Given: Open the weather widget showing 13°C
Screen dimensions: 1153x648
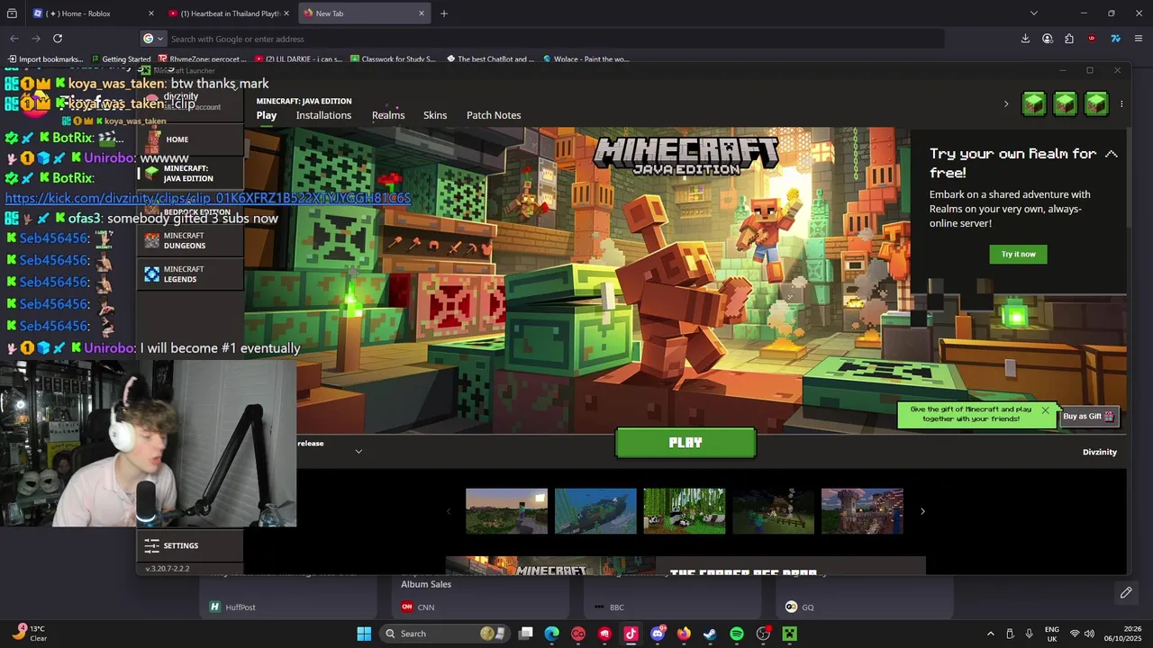Looking at the screenshot, I should (30, 634).
